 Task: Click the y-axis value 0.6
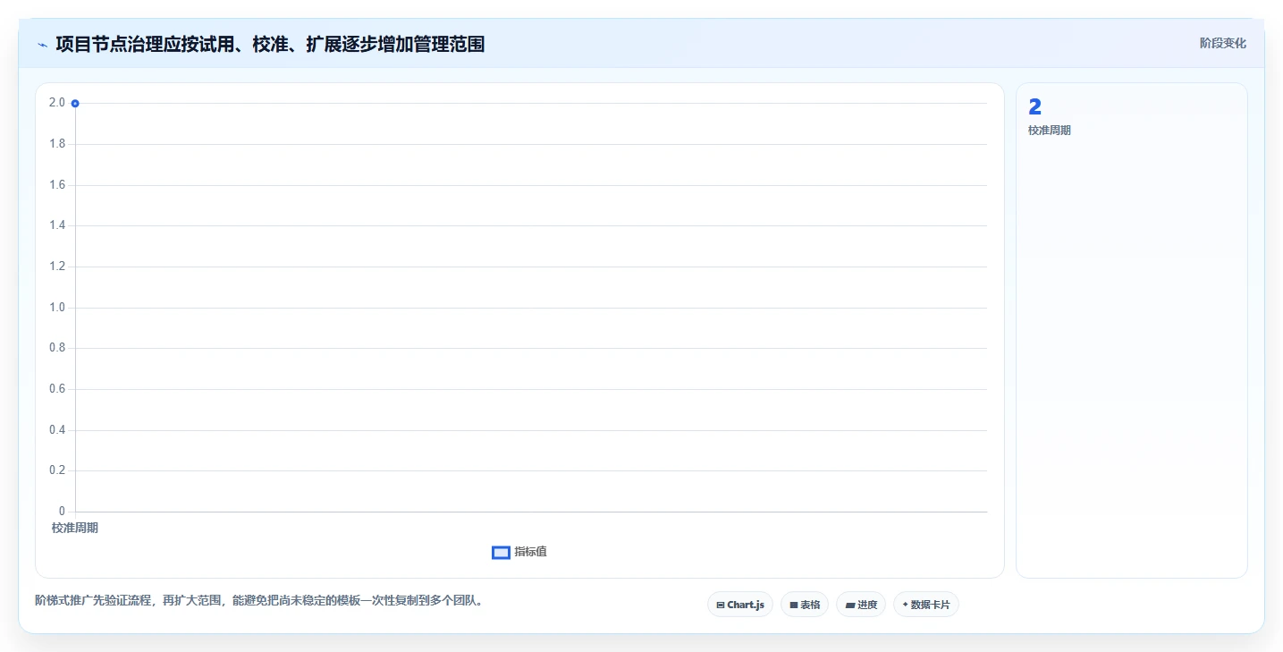point(57,389)
